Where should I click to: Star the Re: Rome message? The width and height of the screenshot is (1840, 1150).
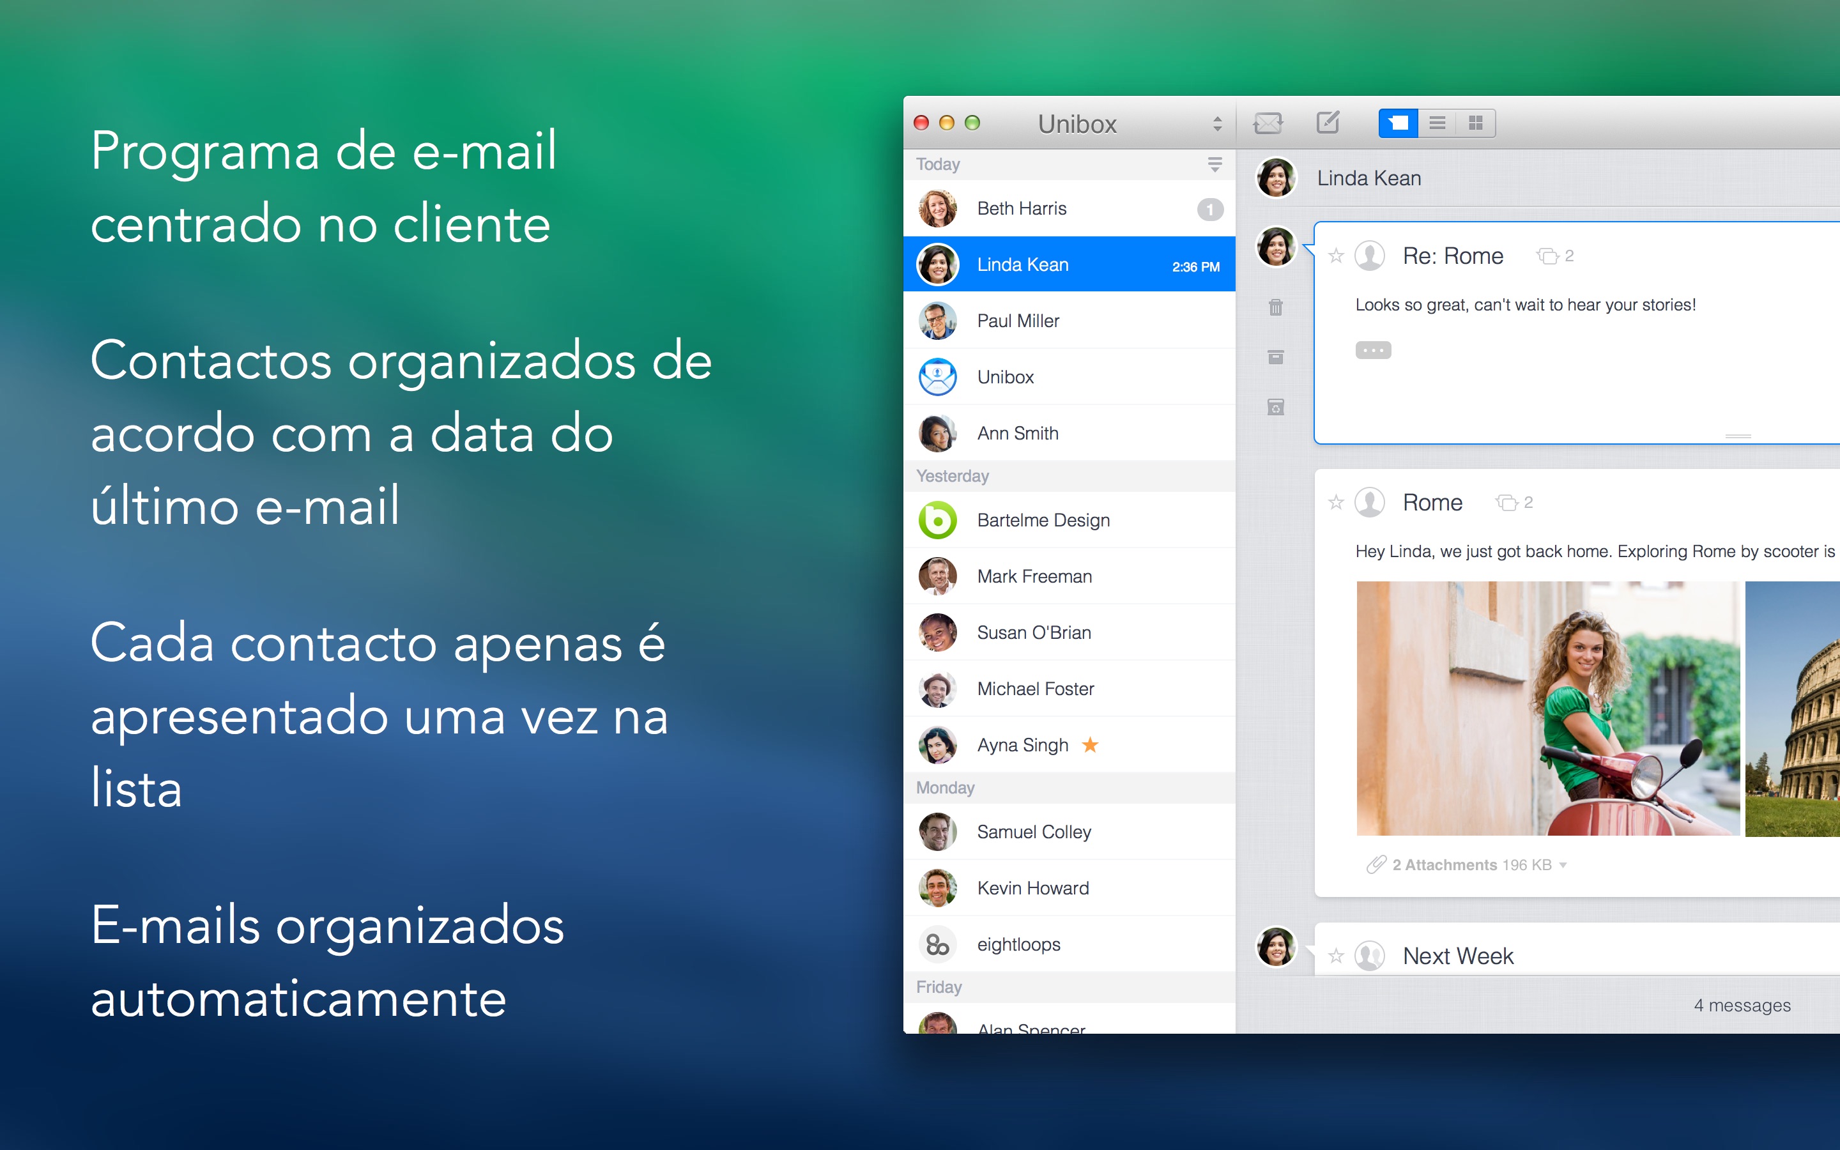1336,256
